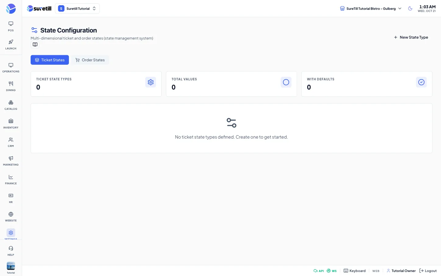
Task: Click the Suretill logo
Action: pyautogui.click(x=39, y=9)
